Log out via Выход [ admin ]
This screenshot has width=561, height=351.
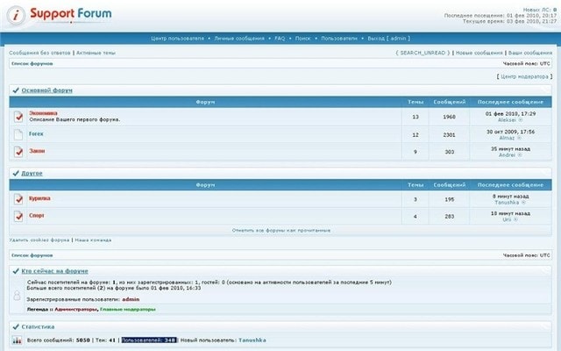coord(389,39)
